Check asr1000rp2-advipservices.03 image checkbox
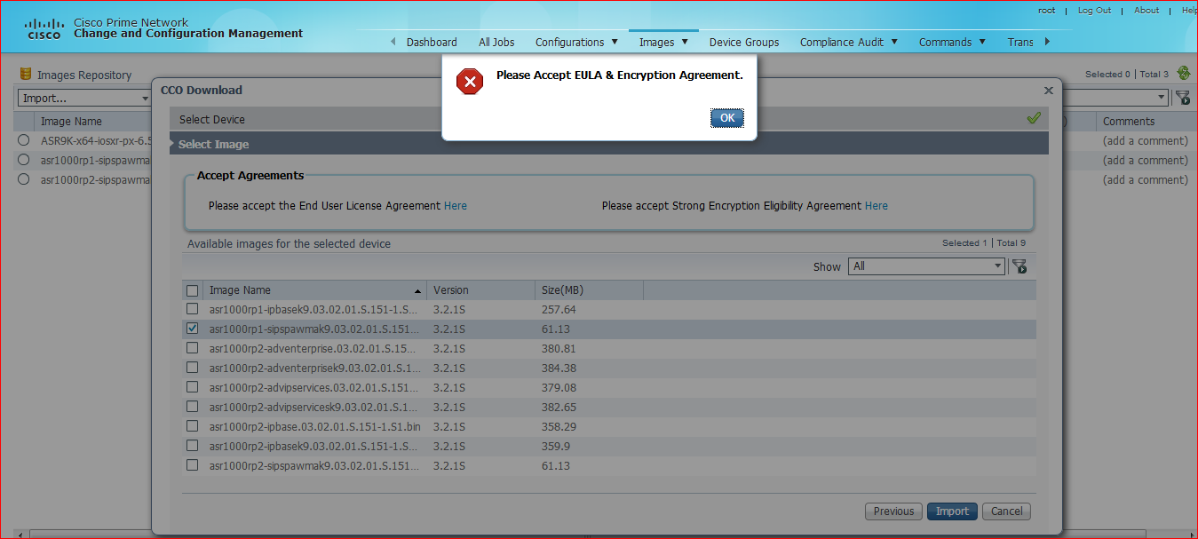This screenshot has width=1198, height=539. pos(192,387)
